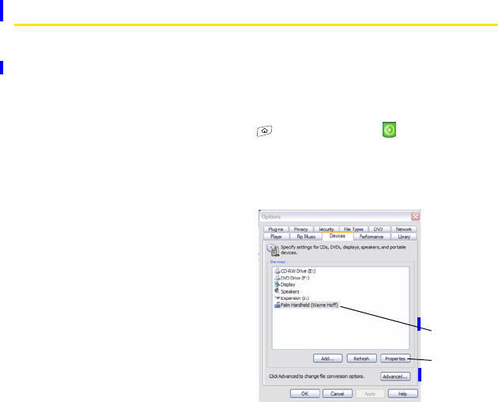Screen dimensions: 498x402
Task: Select "DVD Drive (F:)" in device list
Action: 295,278
